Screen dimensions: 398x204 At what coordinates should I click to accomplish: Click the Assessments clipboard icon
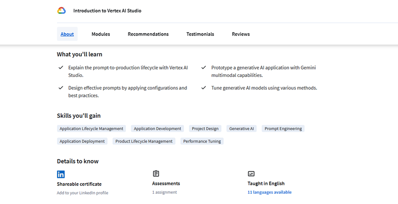[x=156, y=174]
